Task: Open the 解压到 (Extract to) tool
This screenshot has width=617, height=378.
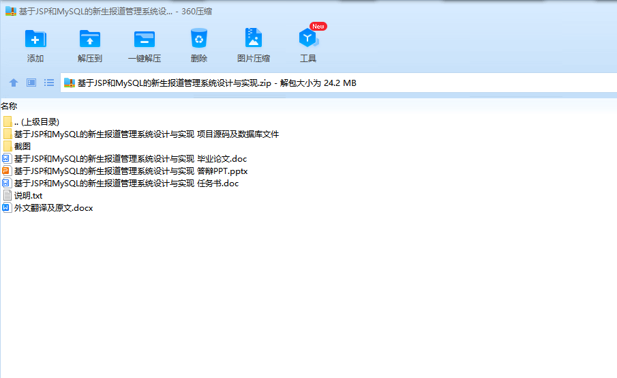Action: click(x=90, y=39)
